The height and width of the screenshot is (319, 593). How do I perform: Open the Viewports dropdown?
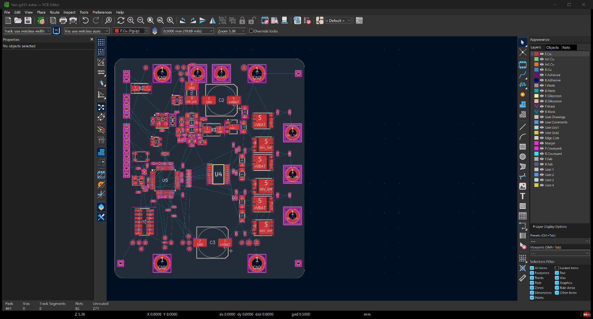[x=560, y=253]
